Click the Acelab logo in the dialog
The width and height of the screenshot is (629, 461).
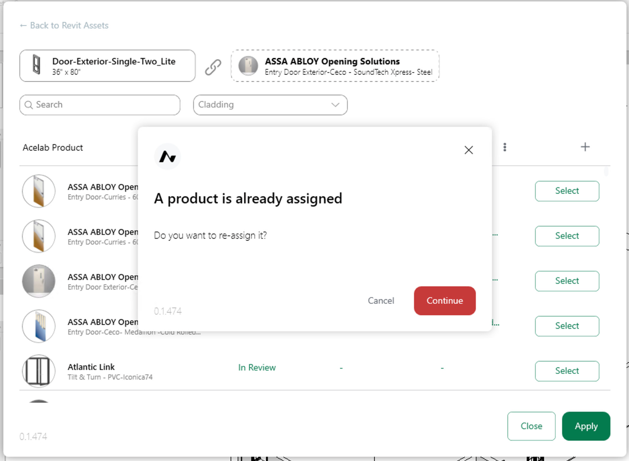pos(167,156)
